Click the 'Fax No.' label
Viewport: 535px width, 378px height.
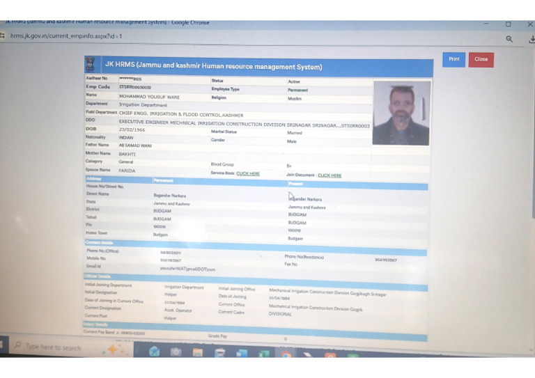pos(291,264)
